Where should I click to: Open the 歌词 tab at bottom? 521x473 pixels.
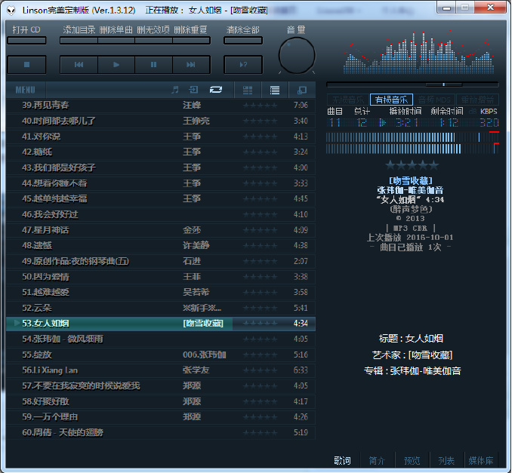342,460
